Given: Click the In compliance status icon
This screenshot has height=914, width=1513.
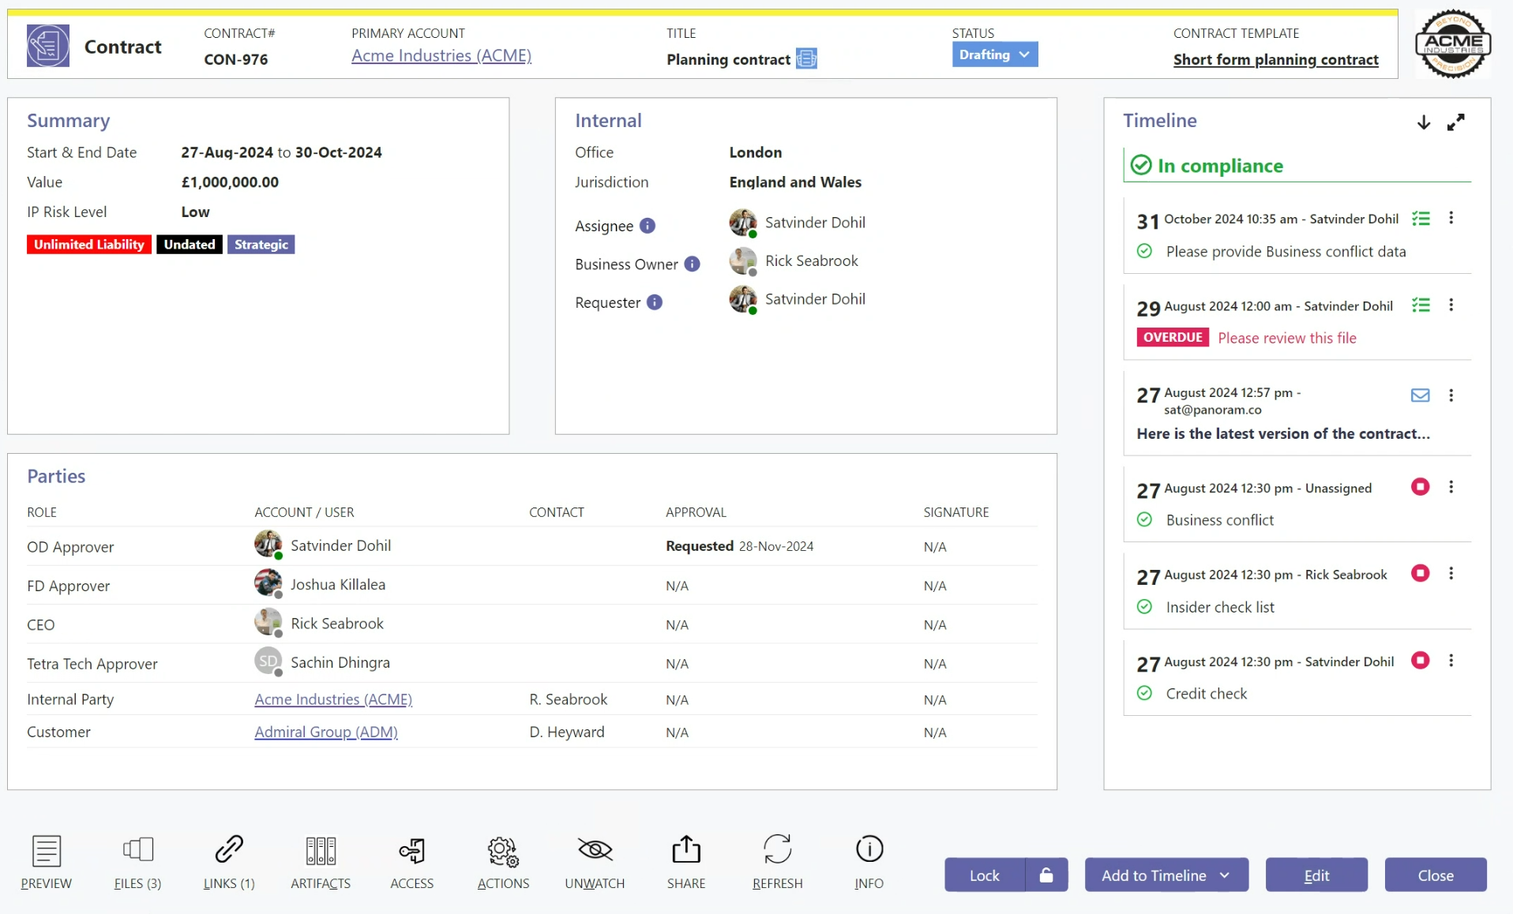Looking at the screenshot, I should pyautogui.click(x=1141, y=165).
